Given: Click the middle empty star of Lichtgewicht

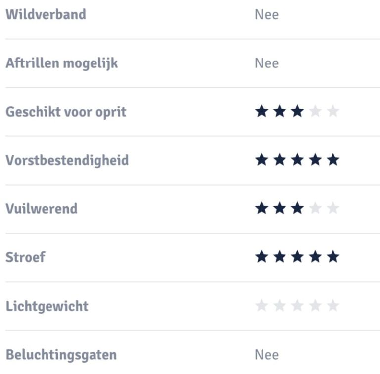Looking at the screenshot, I should point(297,306).
